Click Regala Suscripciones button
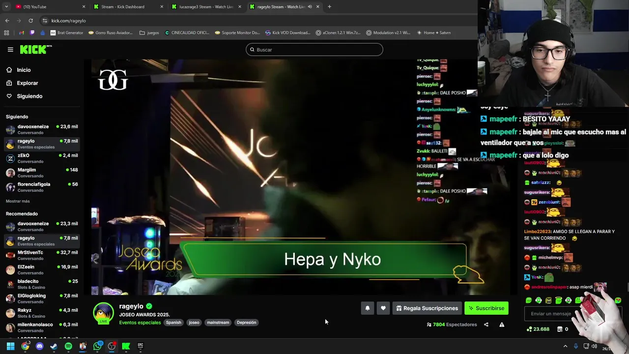Screen dimensions: 629x354 (x=427, y=308)
